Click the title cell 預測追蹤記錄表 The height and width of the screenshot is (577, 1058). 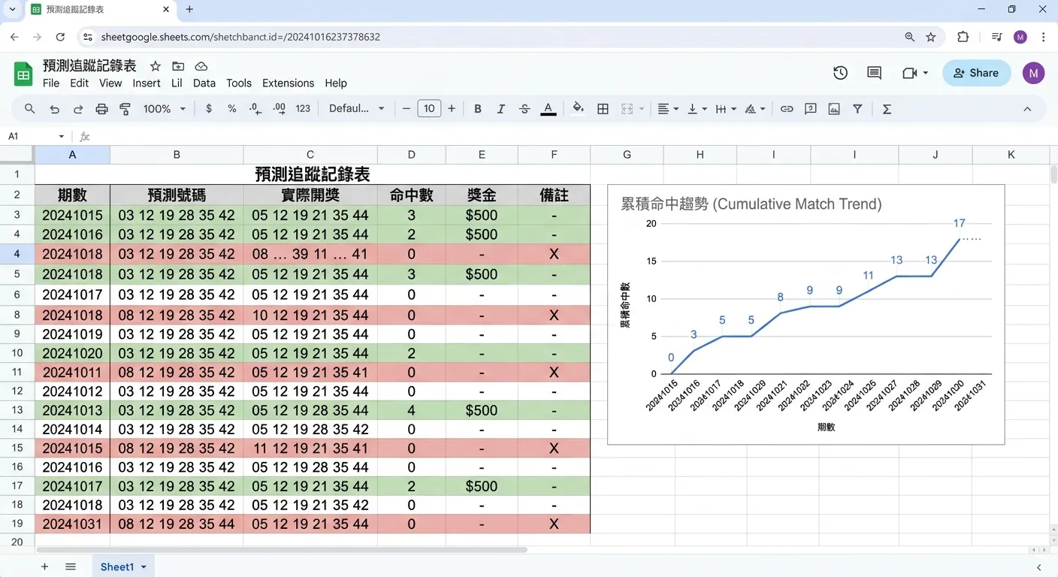[x=313, y=174]
